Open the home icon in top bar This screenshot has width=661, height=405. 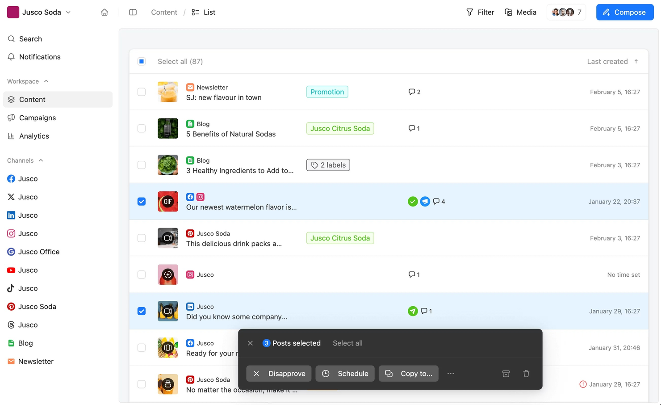click(105, 12)
